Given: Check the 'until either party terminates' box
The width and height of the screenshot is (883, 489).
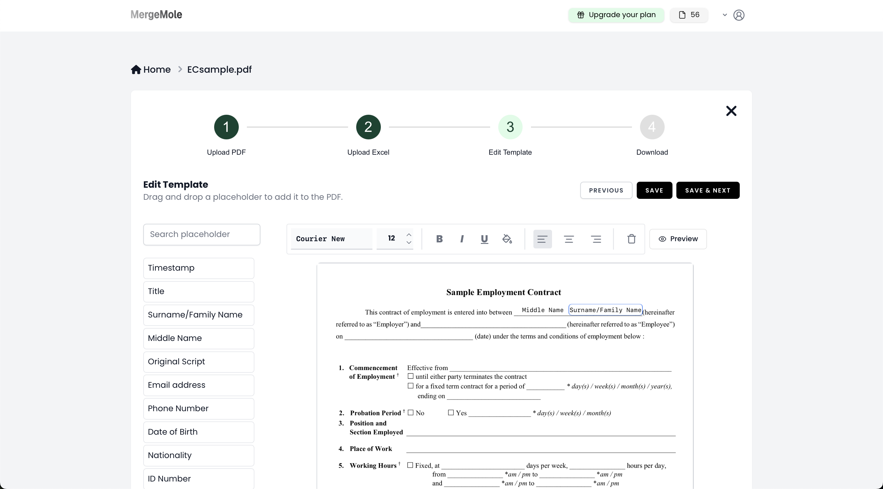Looking at the screenshot, I should pos(410,376).
